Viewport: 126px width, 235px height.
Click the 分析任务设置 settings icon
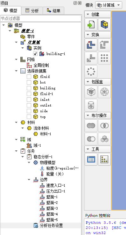[36, 225]
